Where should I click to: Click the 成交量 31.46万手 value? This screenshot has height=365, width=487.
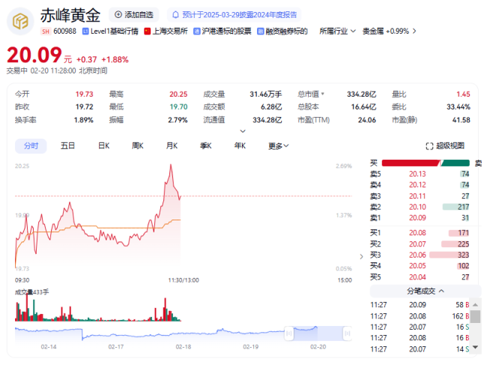coord(265,94)
